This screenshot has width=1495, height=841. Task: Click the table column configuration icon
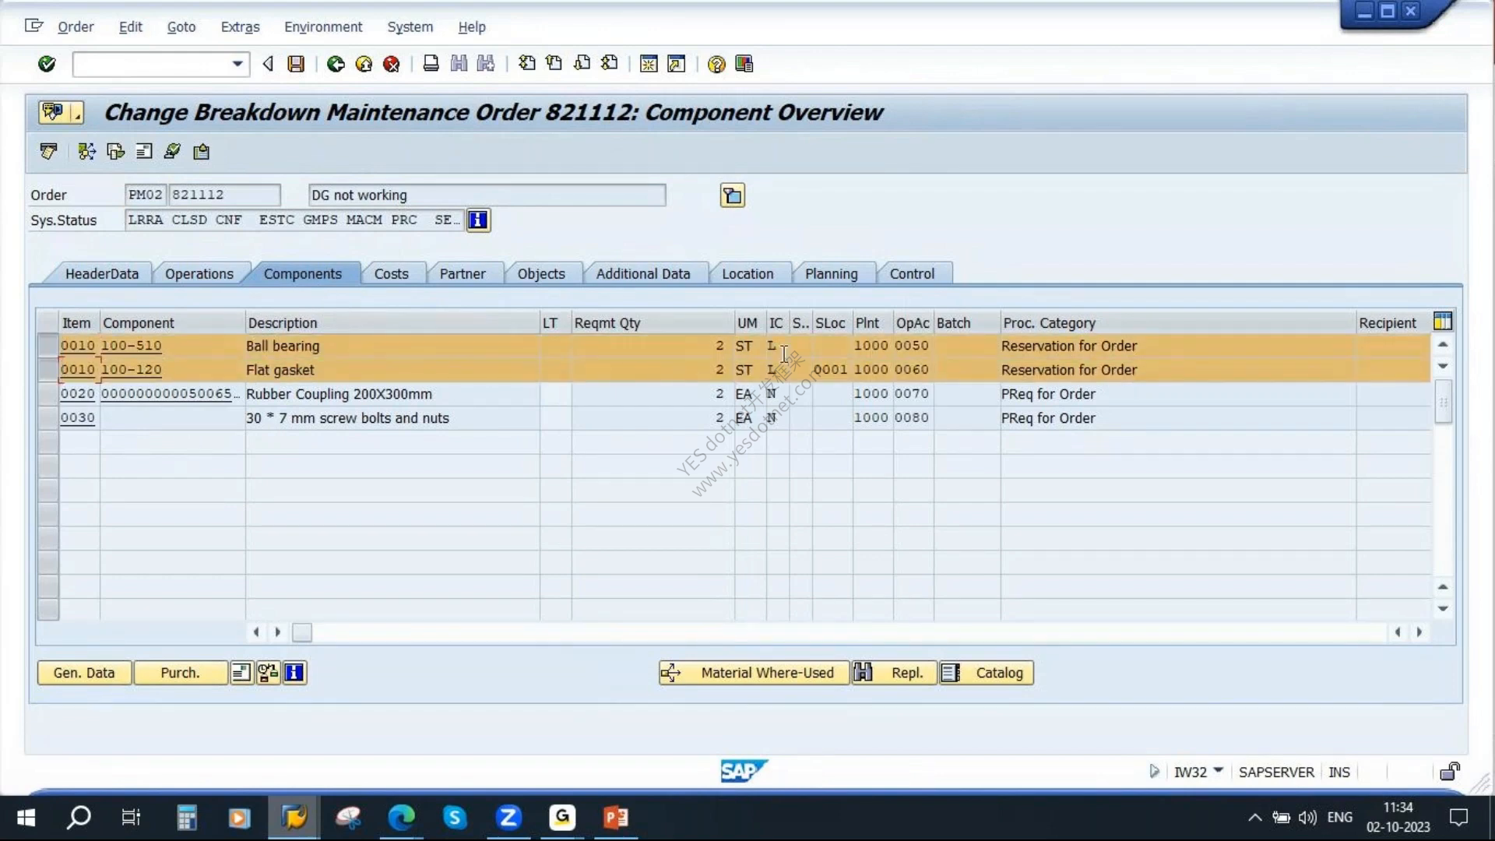tap(1443, 322)
